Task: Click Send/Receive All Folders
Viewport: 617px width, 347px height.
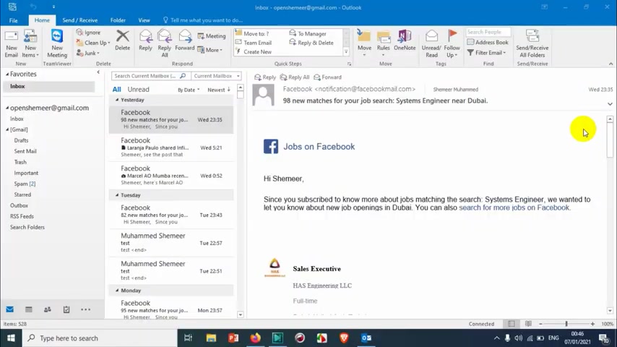Action: click(x=532, y=43)
